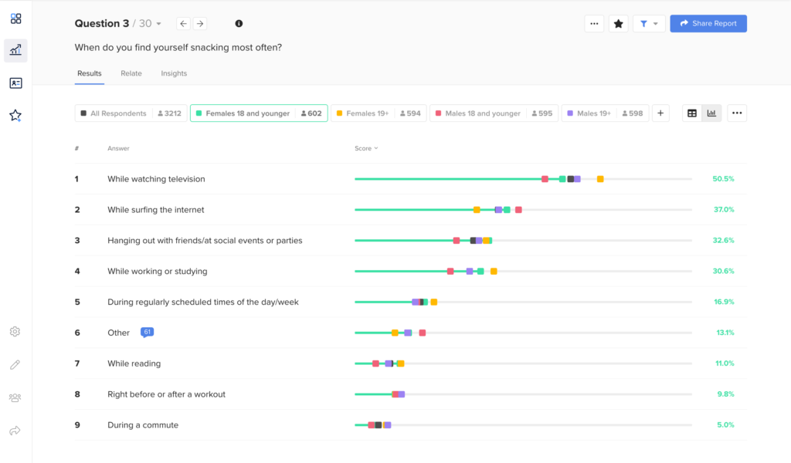
Task: Toggle All Respondents segment
Action: 131,113
